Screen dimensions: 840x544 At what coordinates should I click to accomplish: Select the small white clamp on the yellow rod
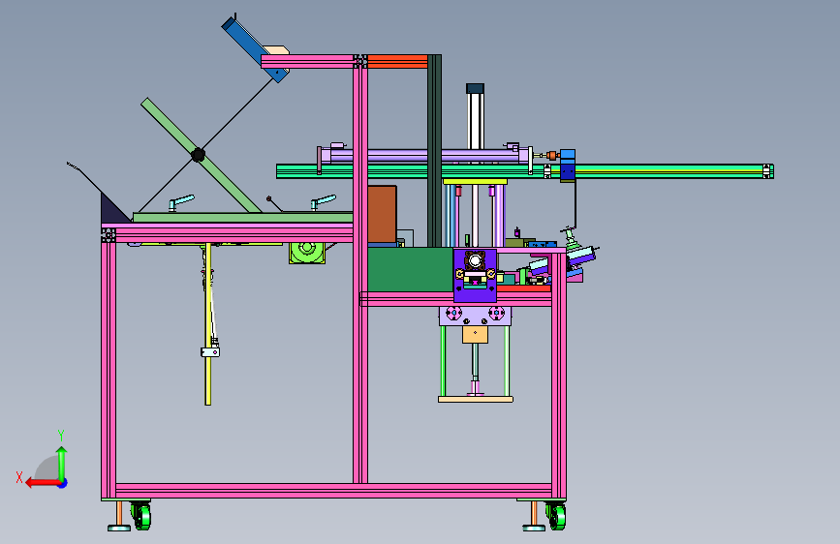pos(210,351)
